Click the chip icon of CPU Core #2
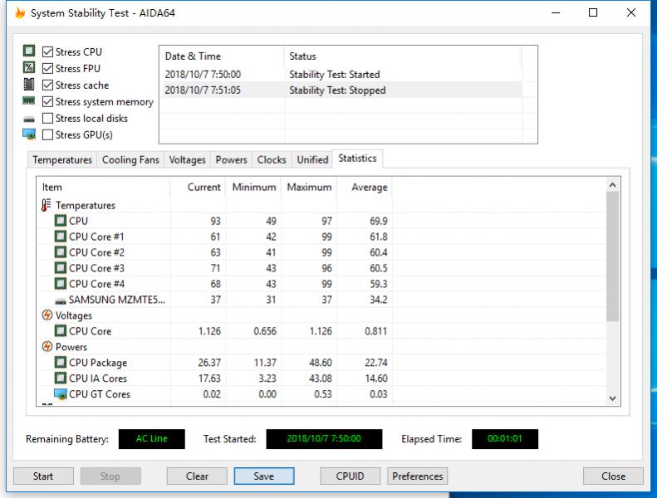Viewport: 657px width, 498px height. (x=61, y=252)
